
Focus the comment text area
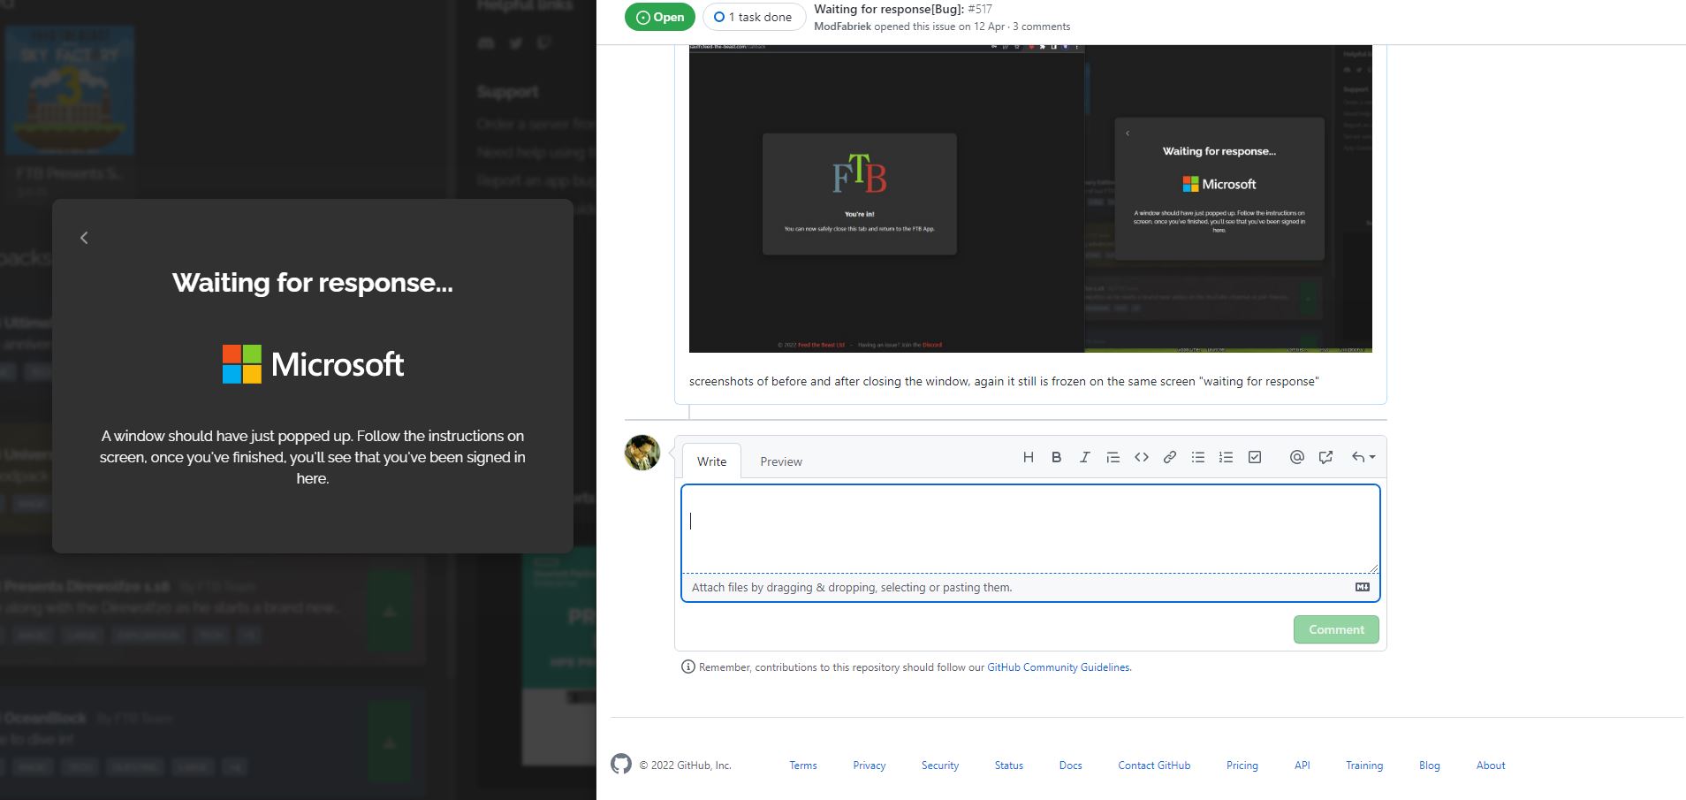point(1030,529)
